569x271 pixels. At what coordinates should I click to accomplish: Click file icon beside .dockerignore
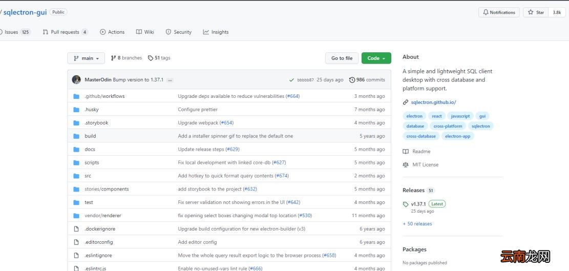[x=76, y=229]
